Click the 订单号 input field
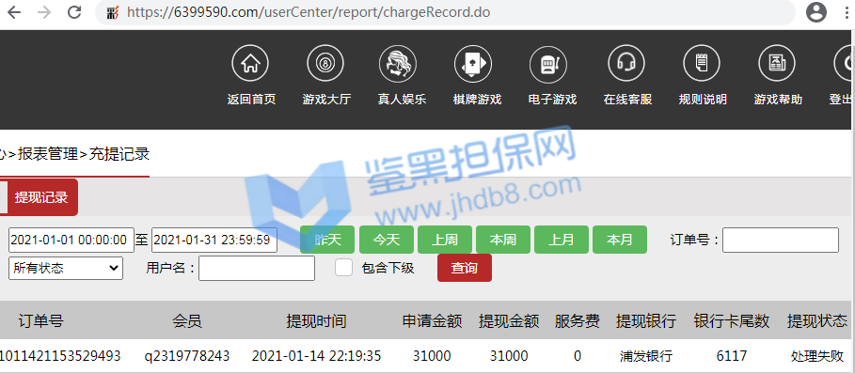The image size is (855, 373). pos(781,241)
